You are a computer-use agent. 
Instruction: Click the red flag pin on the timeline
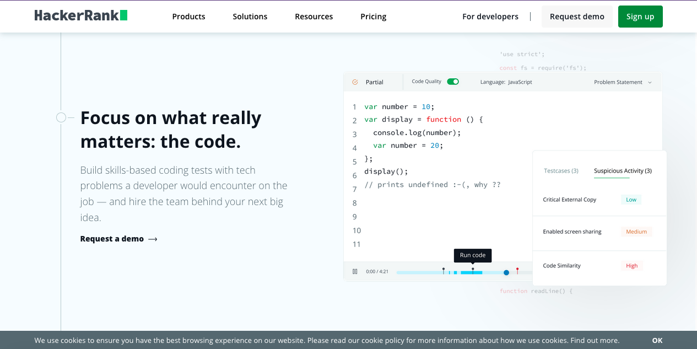[x=517, y=269]
